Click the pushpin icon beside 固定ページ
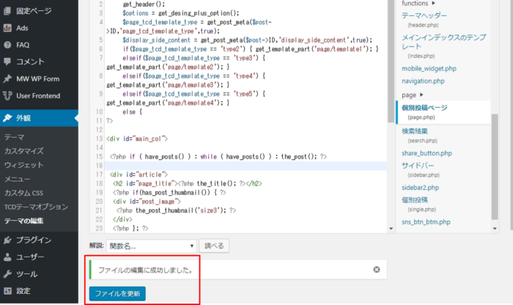 [x=7, y=11]
